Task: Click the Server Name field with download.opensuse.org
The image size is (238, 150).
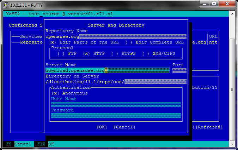Action: tap(108, 70)
